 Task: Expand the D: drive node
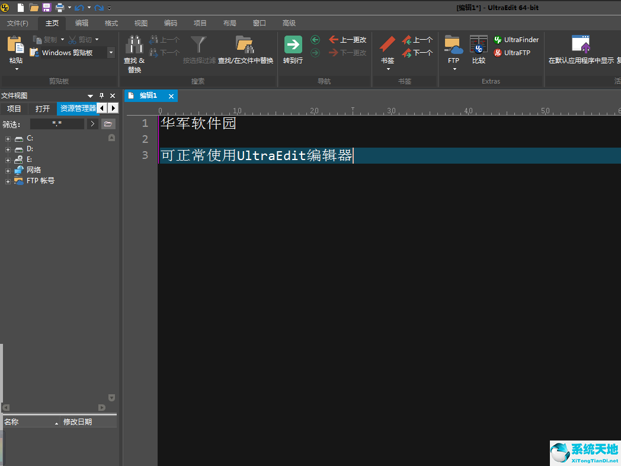tap(8, 149)
